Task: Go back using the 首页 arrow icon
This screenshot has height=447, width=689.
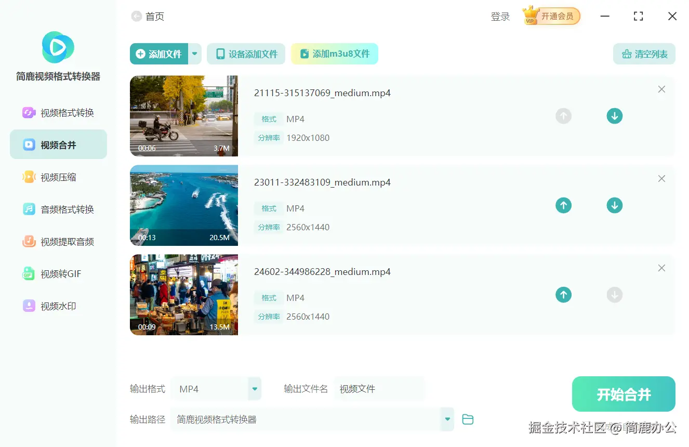Action: coord(137,17)
